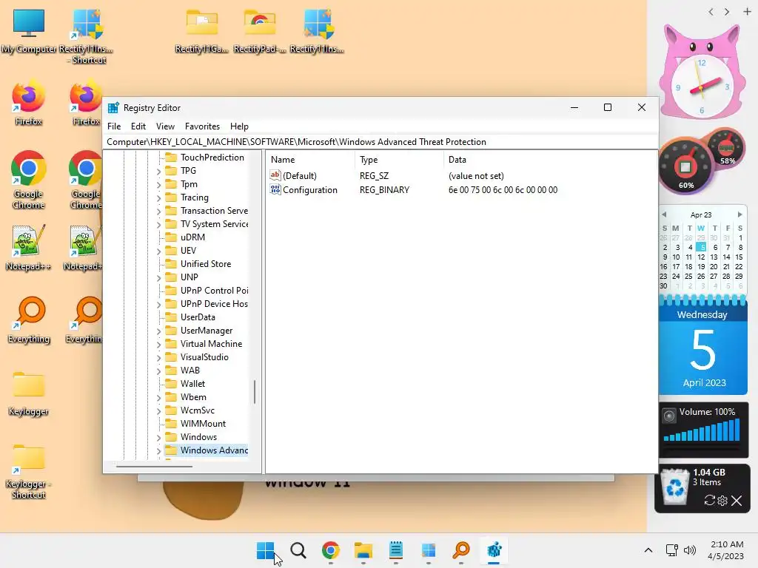The image size is (758, 568).
Task: Click the tree pane vertical scrollbar thumb
Action: [255, 392]
